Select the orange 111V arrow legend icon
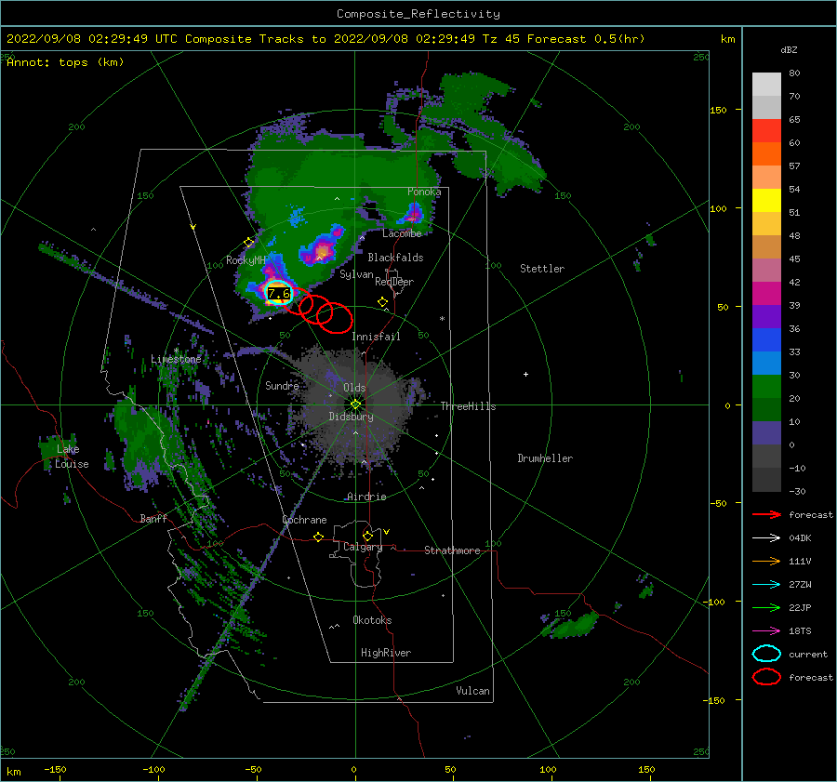The height and width of the screenshot is (782, 837). (x=766, y=561)
